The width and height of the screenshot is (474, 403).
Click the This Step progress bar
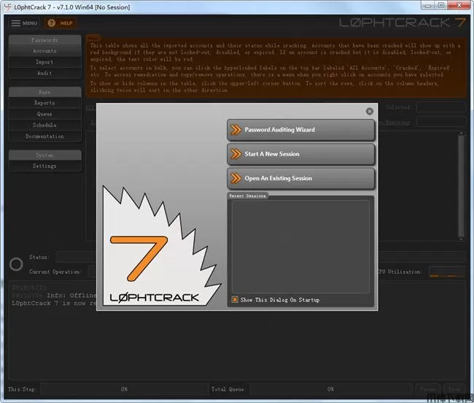124,389
